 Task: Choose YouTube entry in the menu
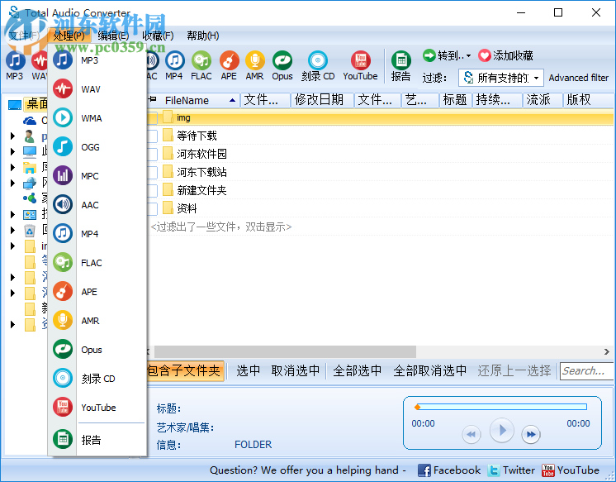(97, 408)
